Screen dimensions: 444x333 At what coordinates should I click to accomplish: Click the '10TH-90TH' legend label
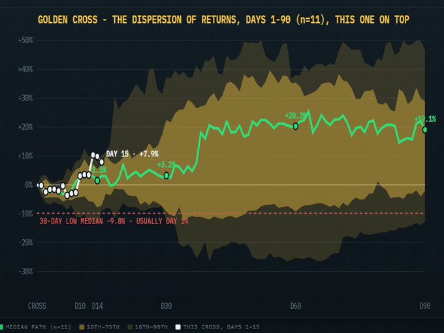tap(151, 327)
